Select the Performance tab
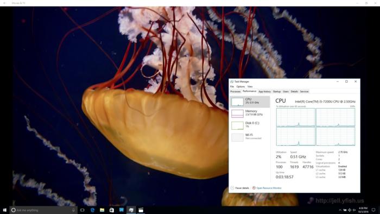Viewport: 380px width, 214px height. pyautogui.click(x=249, y=91)
